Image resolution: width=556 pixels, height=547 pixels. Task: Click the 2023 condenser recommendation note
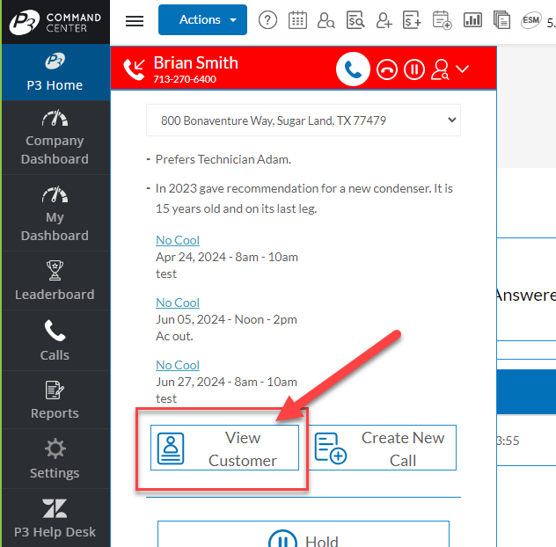[304, 199]
